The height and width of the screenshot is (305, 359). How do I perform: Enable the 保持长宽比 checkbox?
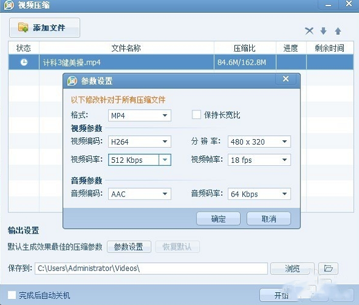[x=196, y=115]
